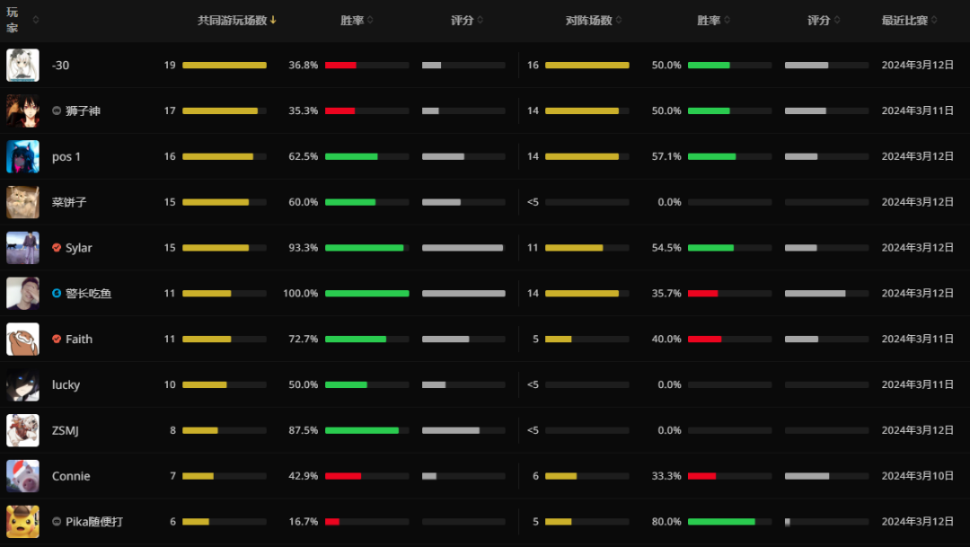The height and width of the screenshot is (547, 970).
Task: Click the descending arrow next to 共同游玩场数
Action: tap(273, 21)
